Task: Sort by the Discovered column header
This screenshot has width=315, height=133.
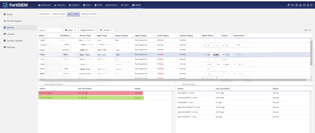Action: [238, 36]
